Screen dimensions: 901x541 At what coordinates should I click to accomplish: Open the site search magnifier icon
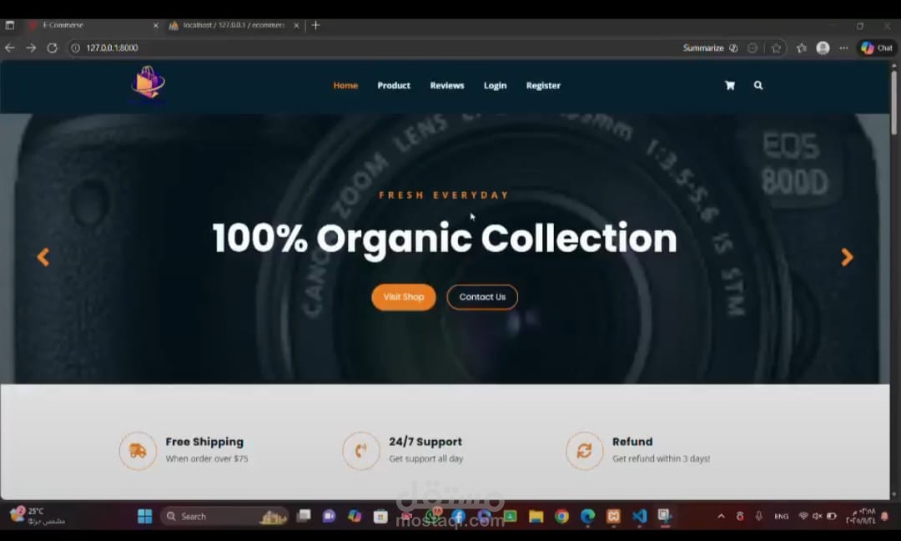click(x=758, y=85)
